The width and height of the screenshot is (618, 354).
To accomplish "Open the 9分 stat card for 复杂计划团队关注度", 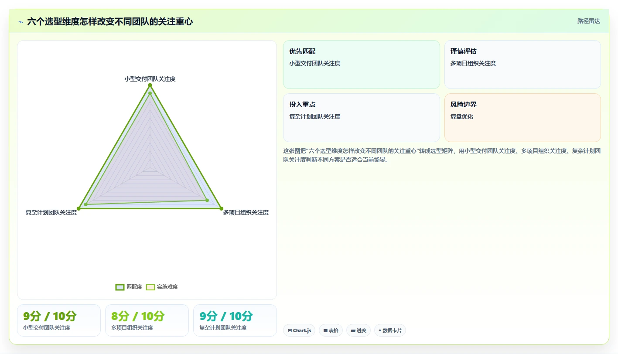I will tap(235, 320).
